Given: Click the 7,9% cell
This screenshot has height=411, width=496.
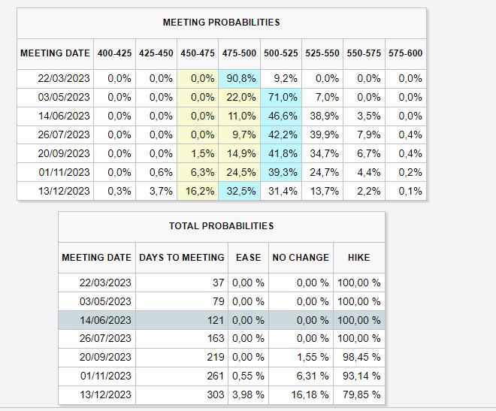Looking at the screenshot, I should click(364, 135).
